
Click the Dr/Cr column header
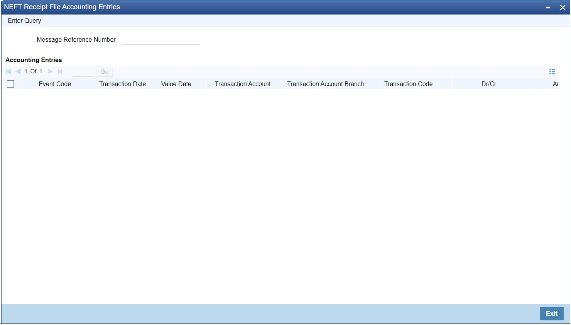point(489,84)
